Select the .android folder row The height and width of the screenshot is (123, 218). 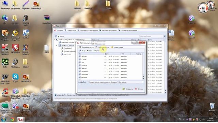tap(110, 56)
